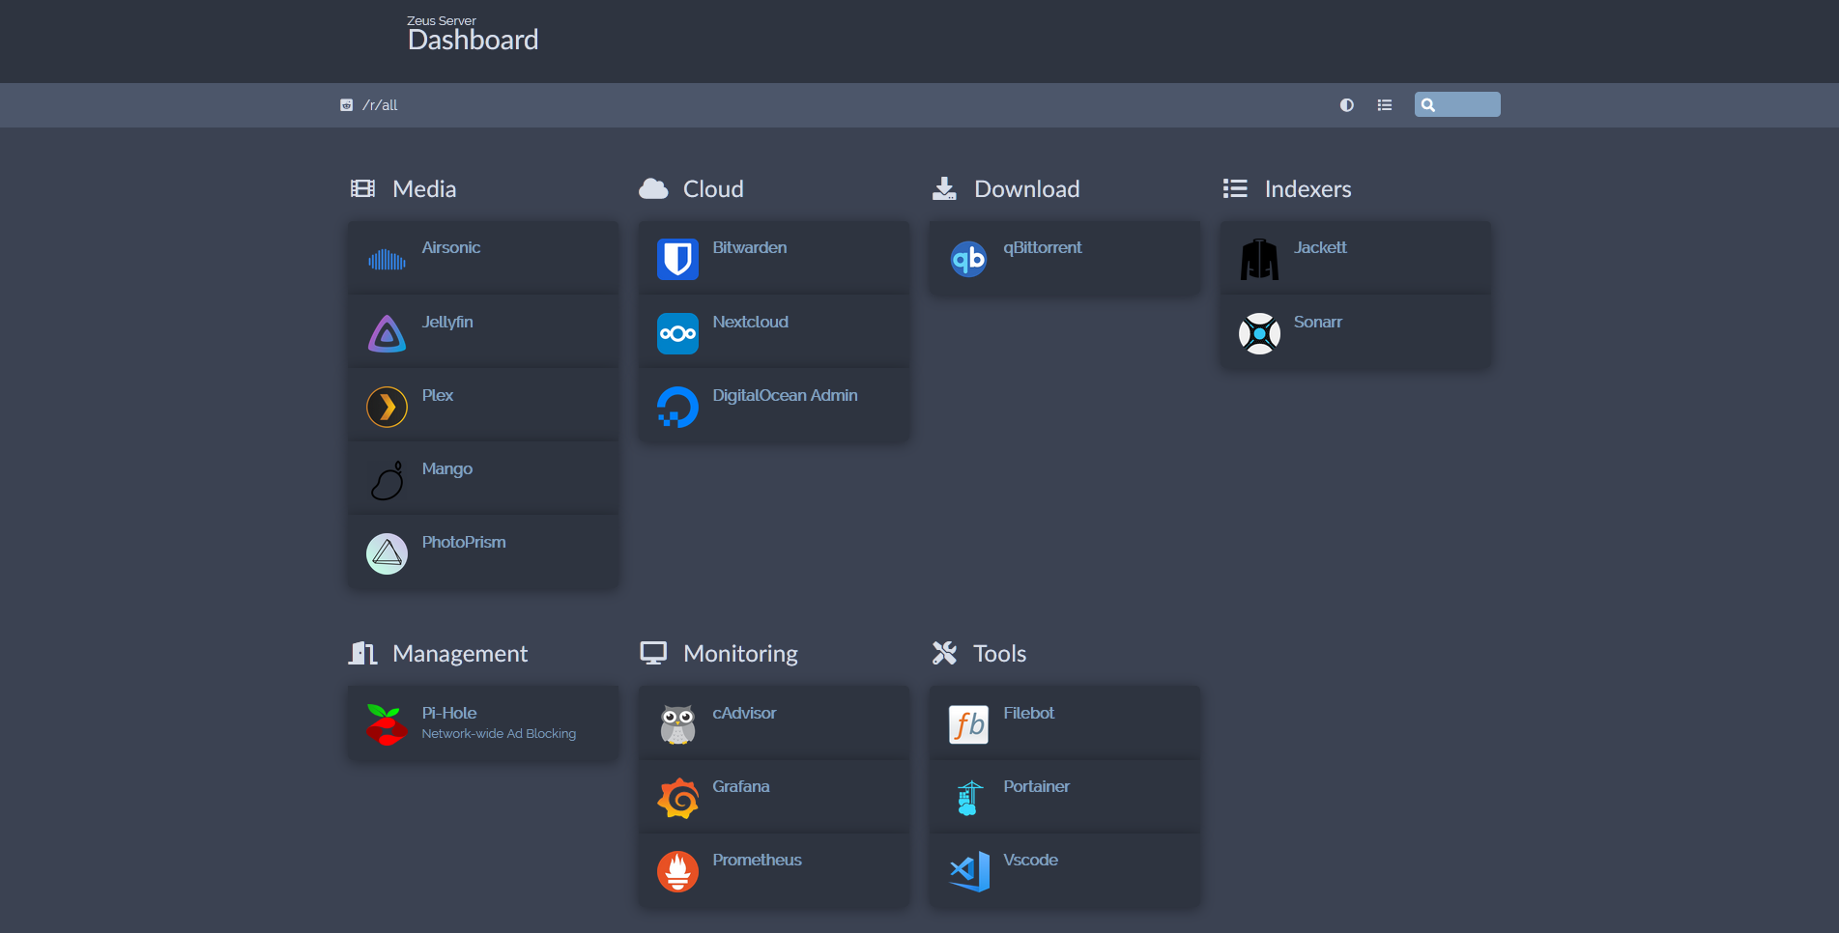
Task: Click the Mango fruit outline icon
Action: (x=387, y=480)
